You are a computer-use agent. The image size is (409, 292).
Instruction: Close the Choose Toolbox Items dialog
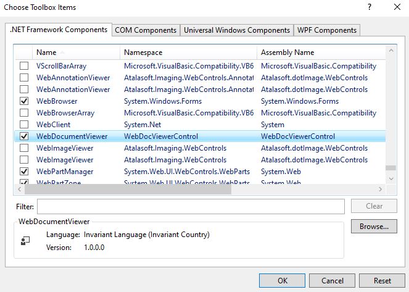tap(396, 7)
